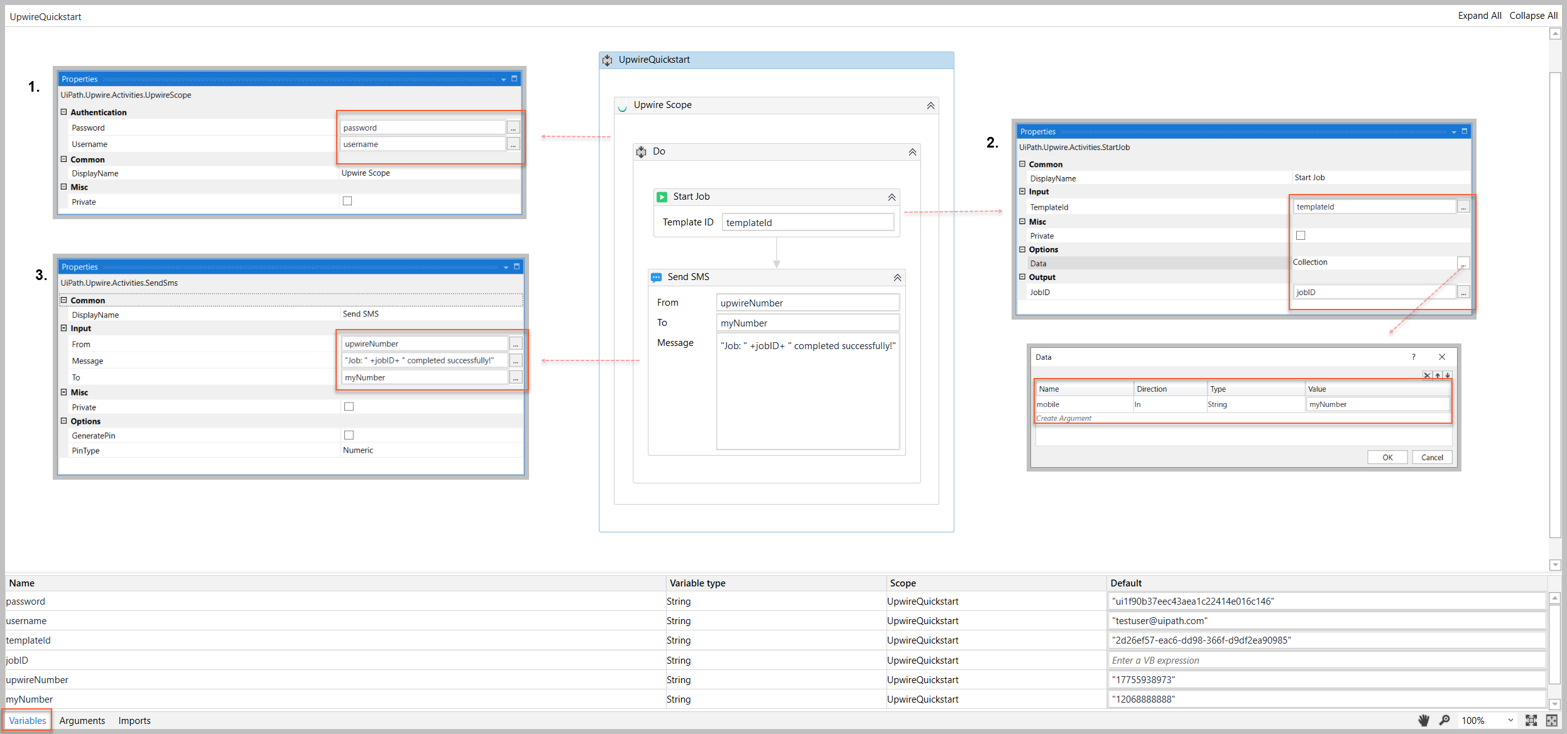Image resolution: width=1567 pixels, height=734 pixels.
Task: Pin the UpwireScope Properties panel
Action: (515, 78)
